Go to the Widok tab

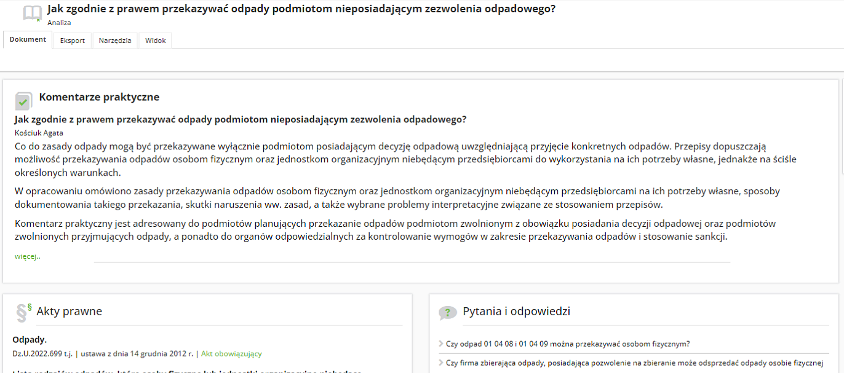155,41
